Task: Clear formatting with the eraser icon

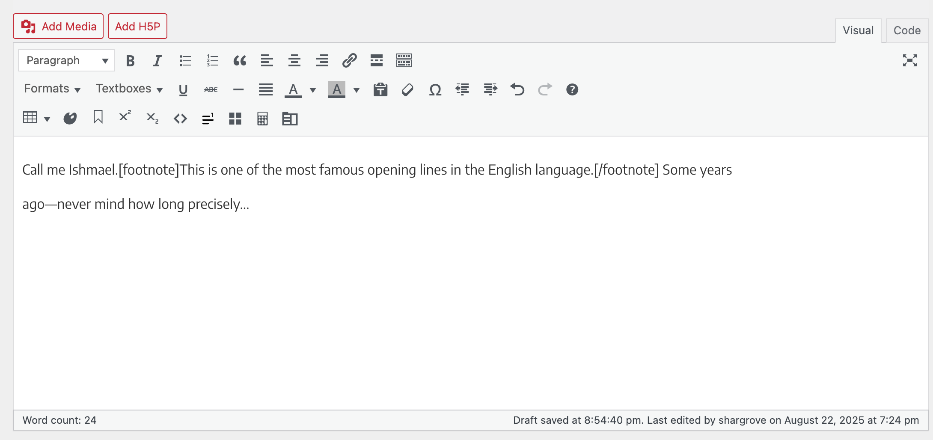Action: (x=407, y=90)
